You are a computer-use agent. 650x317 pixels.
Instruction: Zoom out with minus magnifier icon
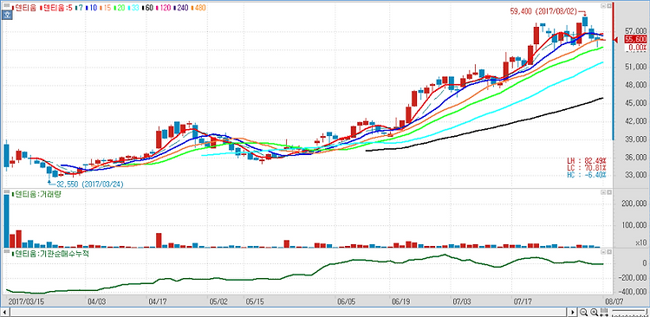click(x=583, y=312)
